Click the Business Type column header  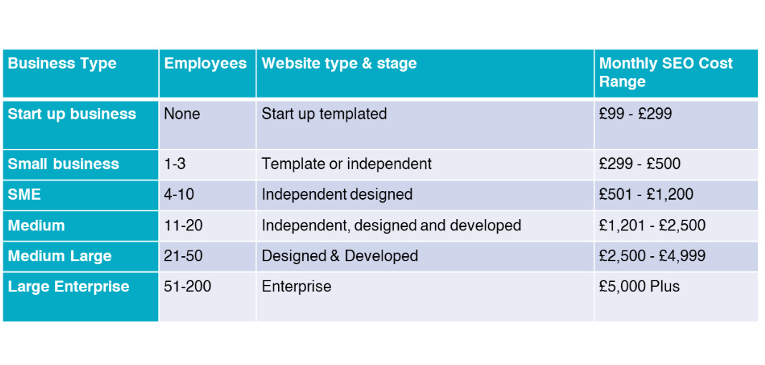point(62,64)
